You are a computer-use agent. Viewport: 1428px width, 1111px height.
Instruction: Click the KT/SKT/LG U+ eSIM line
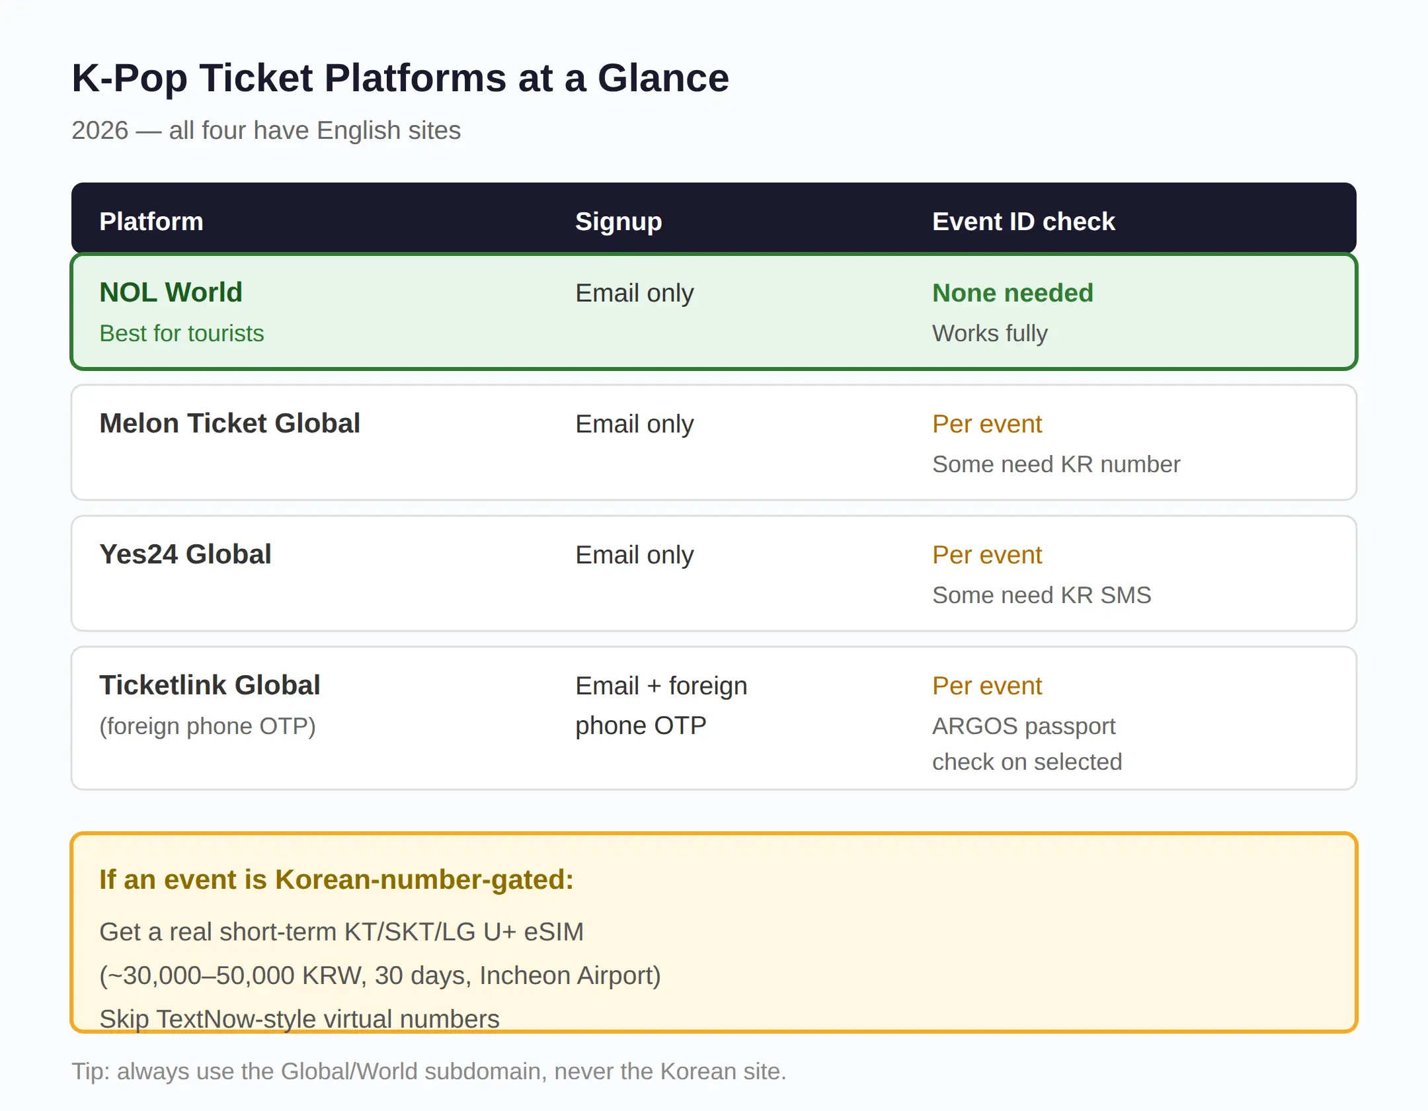coord(341,932)
